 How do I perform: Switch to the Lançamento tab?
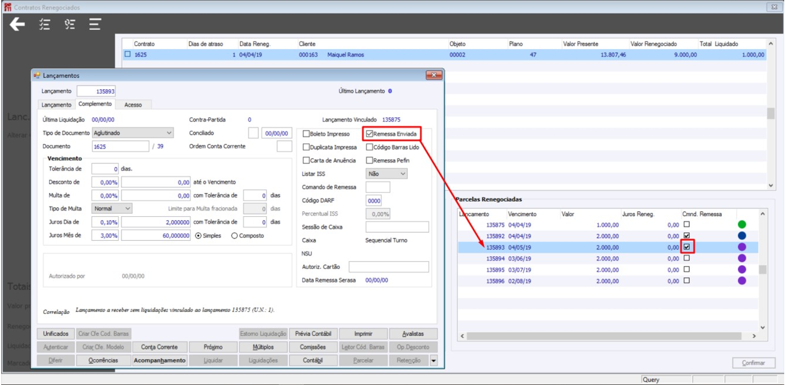[x=56, y=105]
